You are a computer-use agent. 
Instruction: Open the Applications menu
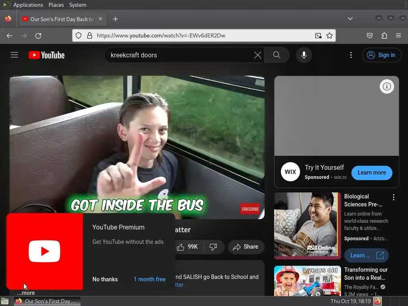(x=28, y=5)
